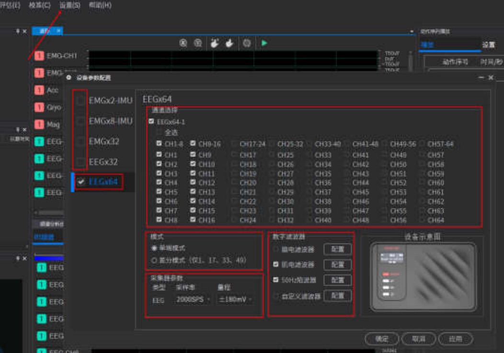Open the 设置(S) menu
The height and width of the screenshot is (353, 504).
(70, 5)
